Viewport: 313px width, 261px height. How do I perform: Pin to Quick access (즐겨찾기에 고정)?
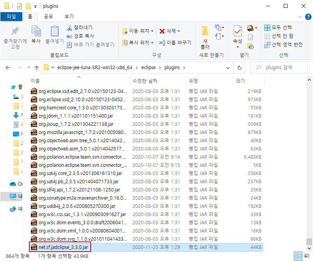click(x=15, y=38)
